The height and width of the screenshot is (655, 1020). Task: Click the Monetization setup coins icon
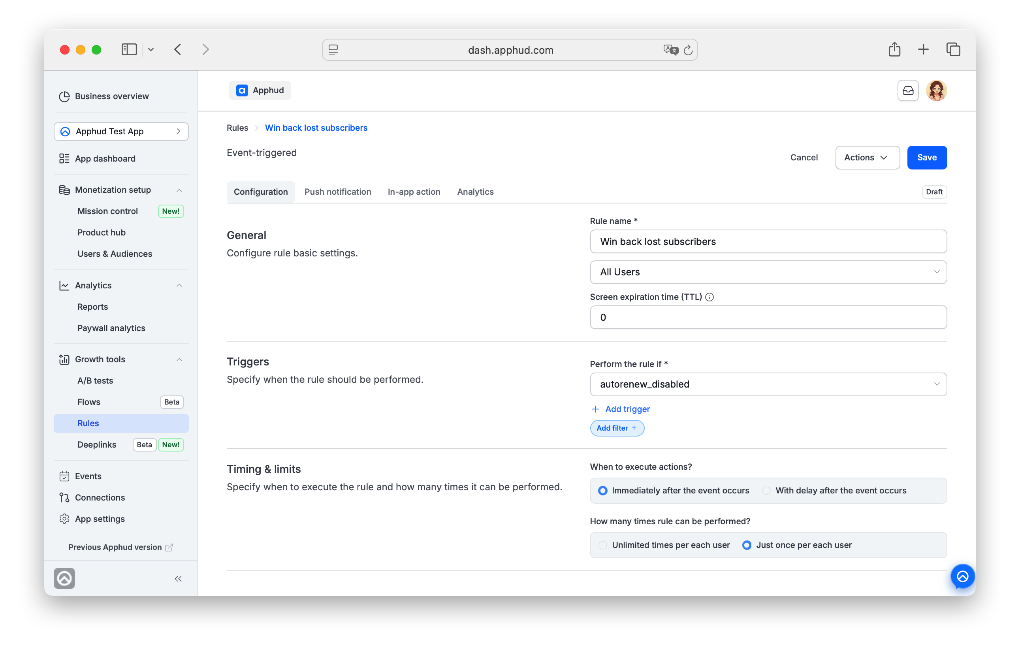pos(64,190)
